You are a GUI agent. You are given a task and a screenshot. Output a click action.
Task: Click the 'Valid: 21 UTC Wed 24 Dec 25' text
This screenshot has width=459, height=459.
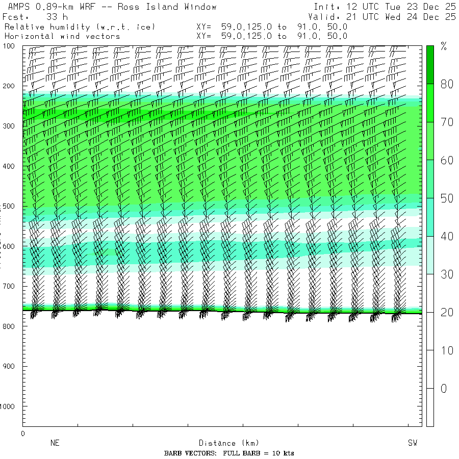point(385,17)
